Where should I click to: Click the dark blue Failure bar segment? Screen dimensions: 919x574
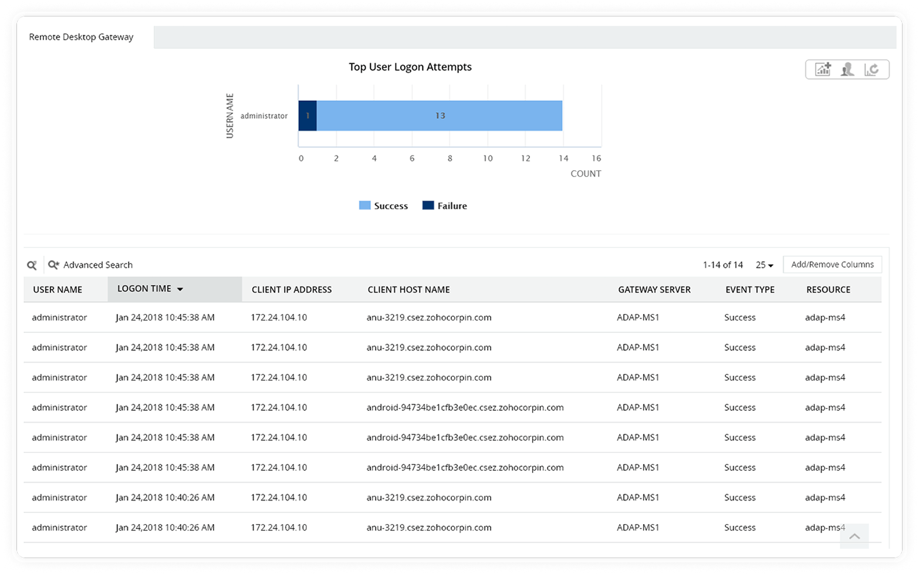308,116
